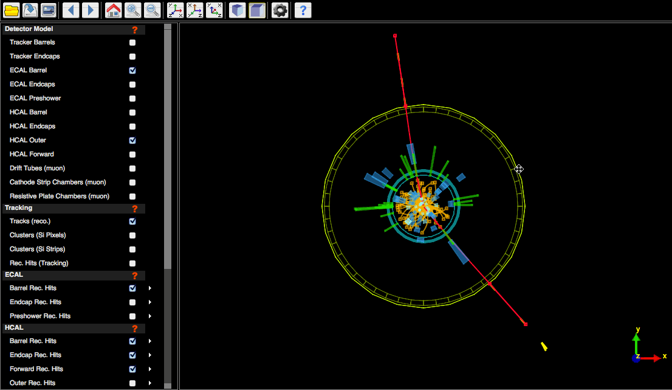This screenshot has width=672, height=390.
Task: Open the settings gear
Action: point(279,10)
